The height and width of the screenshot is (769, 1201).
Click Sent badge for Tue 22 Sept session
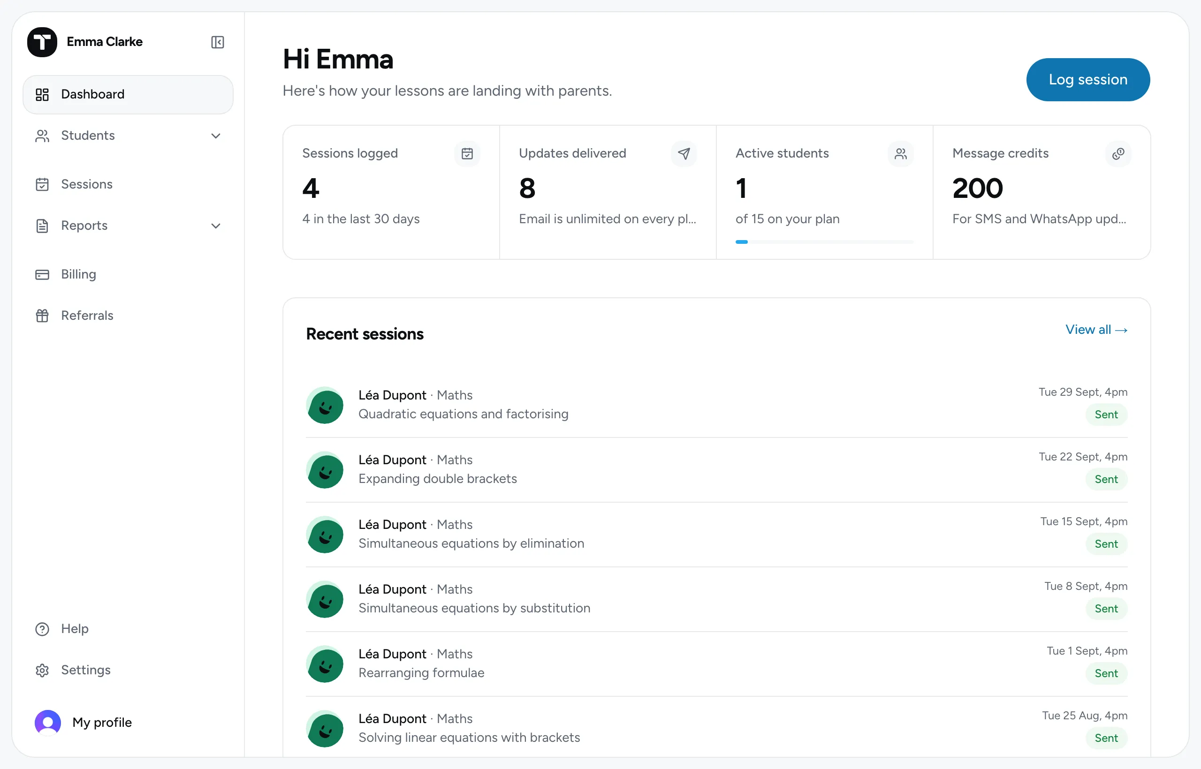pyautogui.click(x=1106, y=479)
